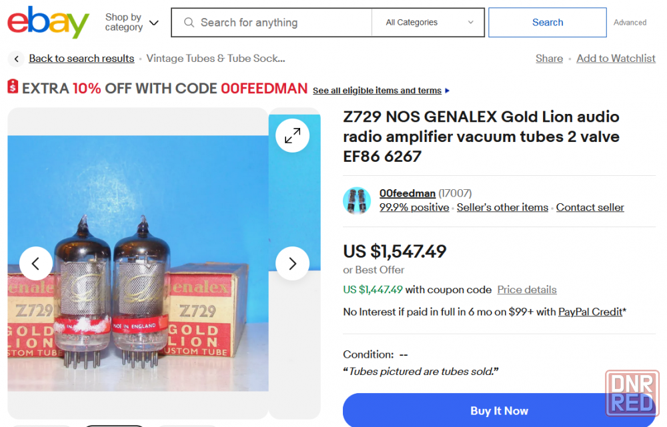Screen dimensions: 667x427
Task: Open the seller's avatar picture
Action: (x=357, y=201)
